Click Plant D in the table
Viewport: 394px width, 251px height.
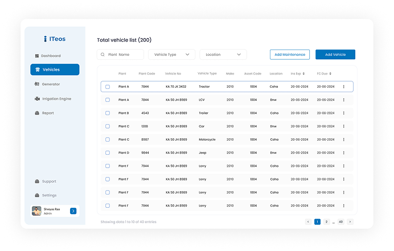click(124, 153)
